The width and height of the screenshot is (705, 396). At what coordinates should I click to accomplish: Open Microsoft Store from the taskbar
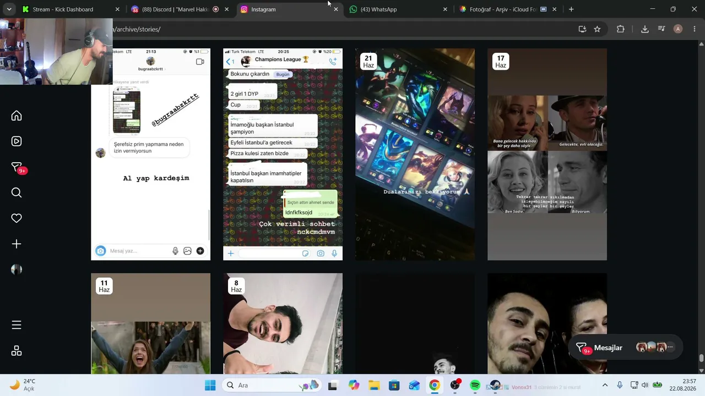394,386
